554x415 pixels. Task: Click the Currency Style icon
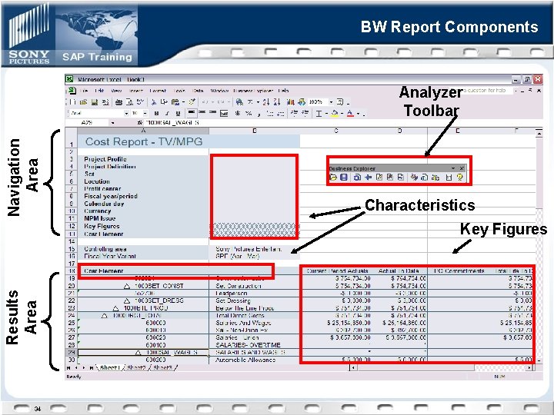pyautogui.click(x=238, y=113)
